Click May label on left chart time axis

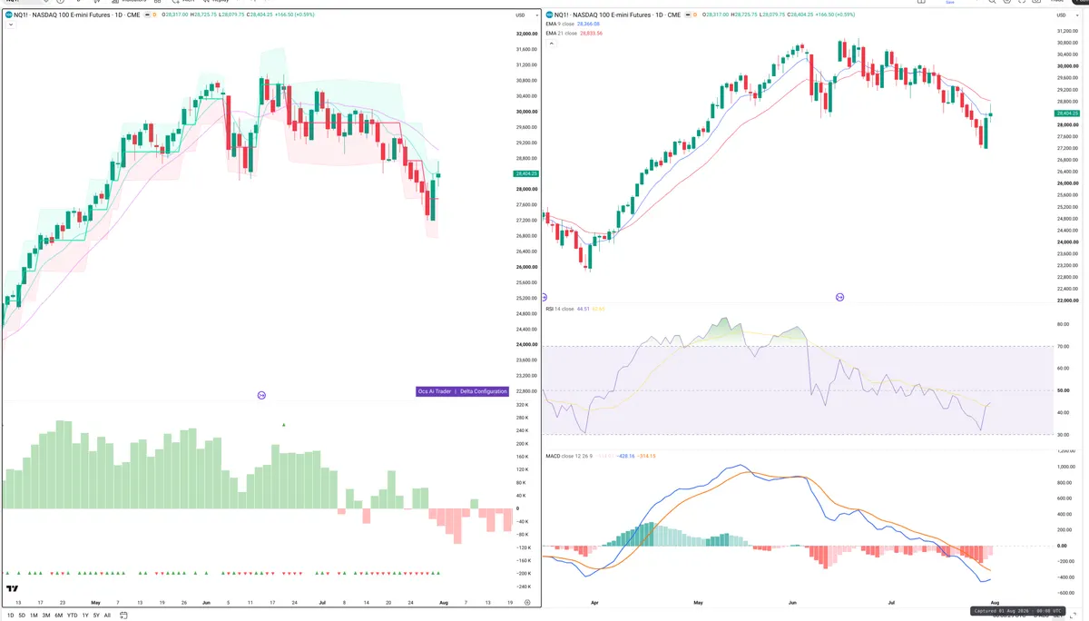pos(95,602)
